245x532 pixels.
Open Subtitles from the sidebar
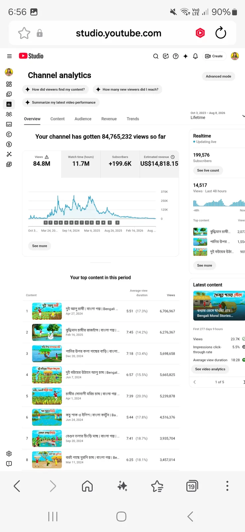pyautogui.click(x=9, y=124)
